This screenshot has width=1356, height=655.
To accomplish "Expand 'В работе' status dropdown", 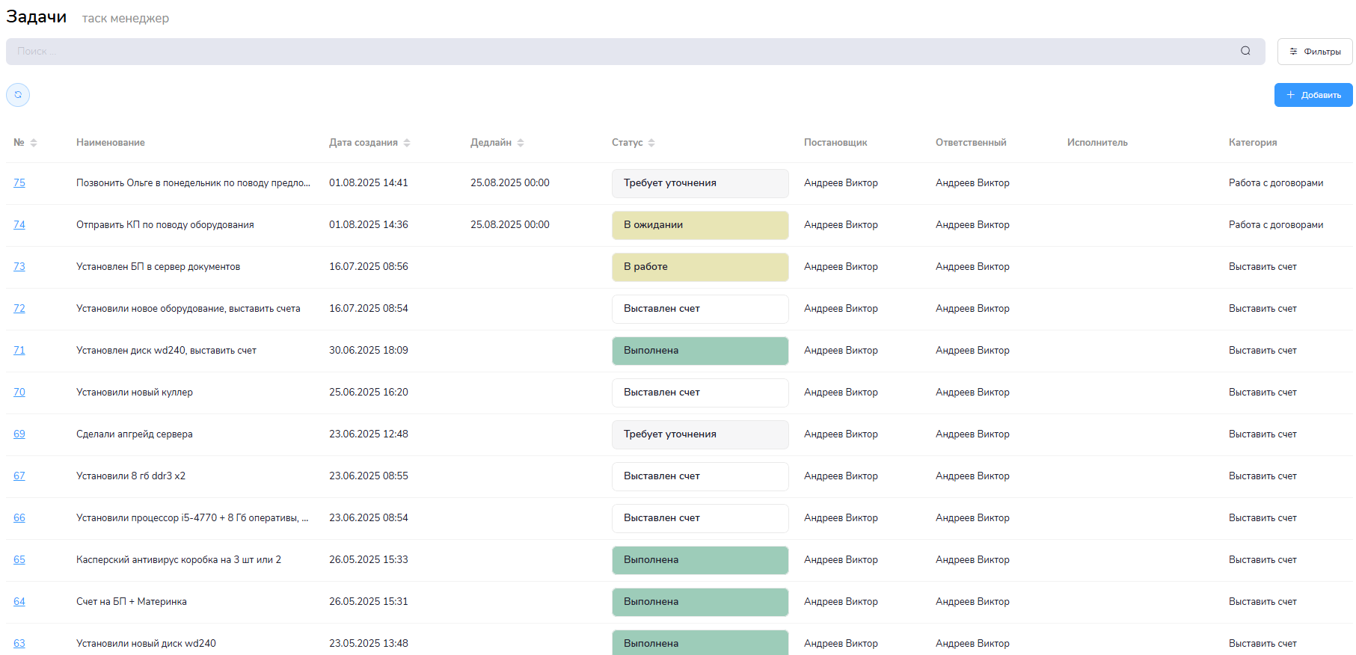I will [699, 267].
